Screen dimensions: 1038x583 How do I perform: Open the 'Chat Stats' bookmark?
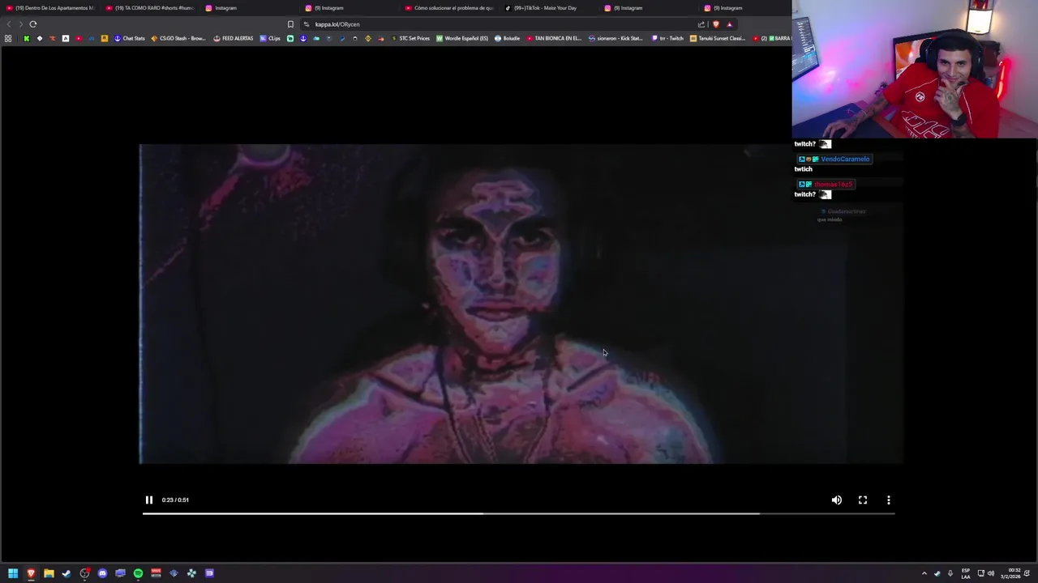pyautogui.click(x=130, y=38)
